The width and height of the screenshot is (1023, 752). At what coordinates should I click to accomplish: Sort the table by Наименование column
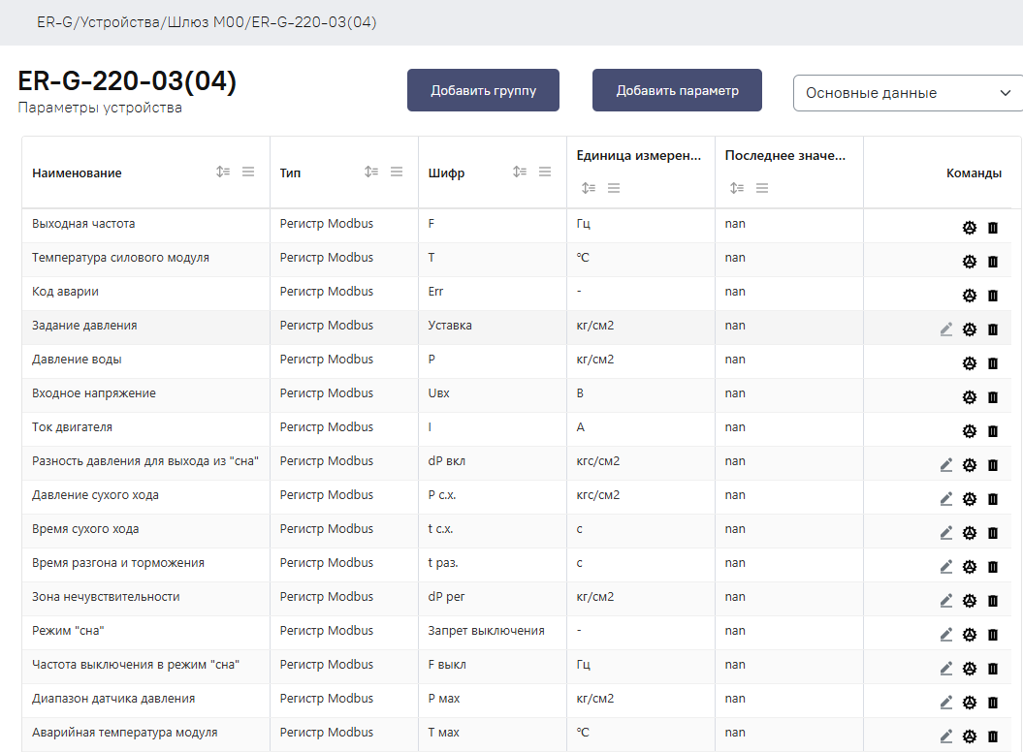coord(223,172)
